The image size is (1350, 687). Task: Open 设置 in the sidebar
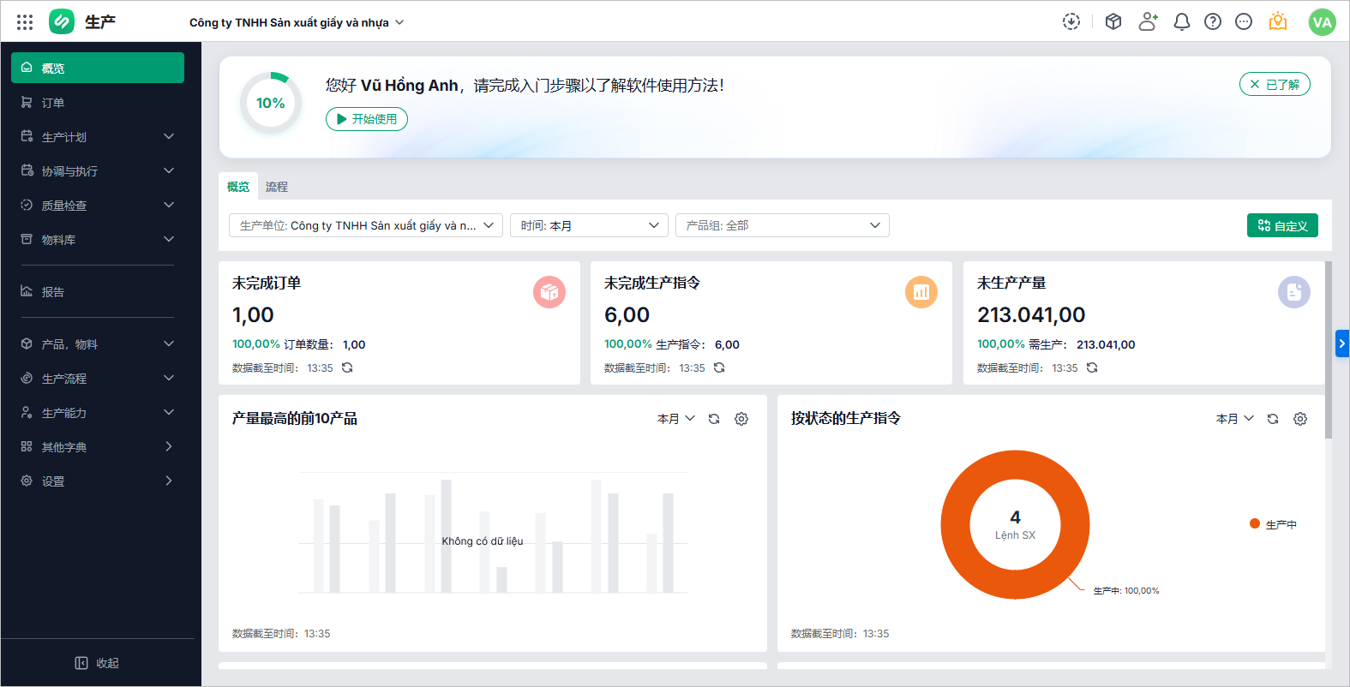pyautogui.click(x=98, y=481)
